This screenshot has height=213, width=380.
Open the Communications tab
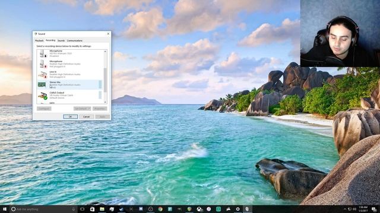pyautogui.click(x=75, y=41)
